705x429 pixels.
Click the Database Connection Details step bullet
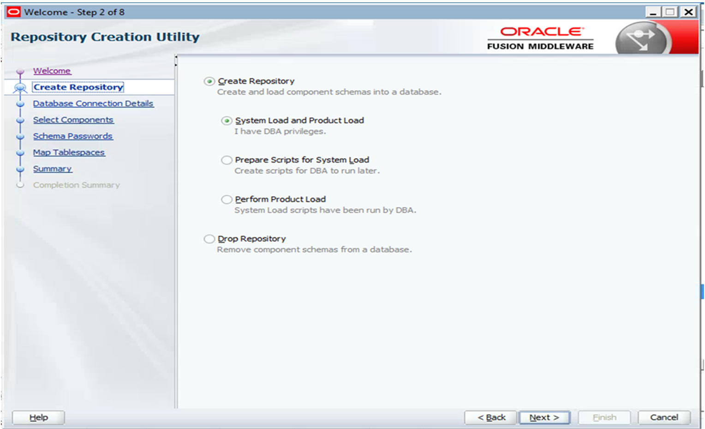[x=19, y=103]
